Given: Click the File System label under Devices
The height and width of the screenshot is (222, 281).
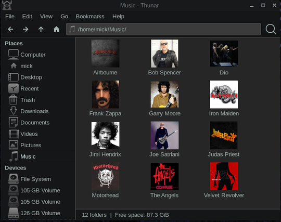Looking at the screenshot, I should point(36,179).
